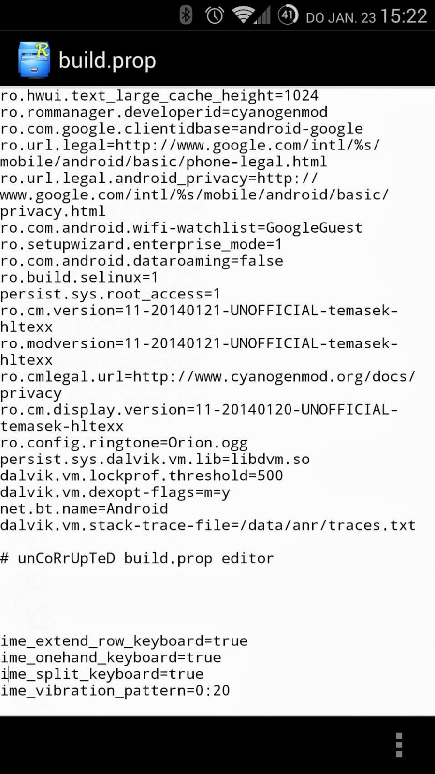This screenshot has width=435, height=774.
Task: Tap the status bar date
Action: coord(341,18)
